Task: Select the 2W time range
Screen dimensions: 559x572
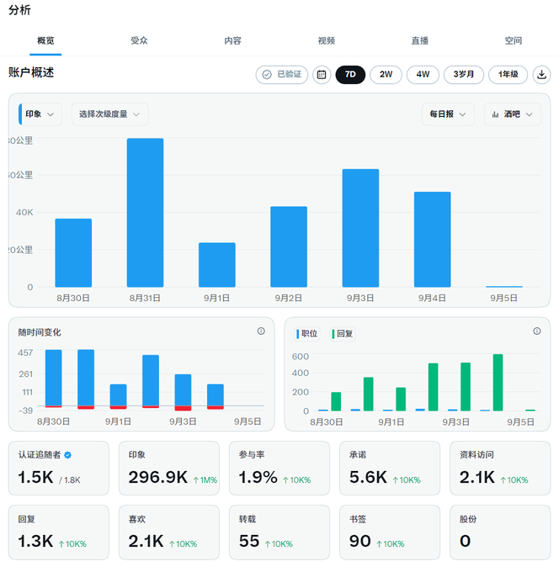Action: (386, 75)
